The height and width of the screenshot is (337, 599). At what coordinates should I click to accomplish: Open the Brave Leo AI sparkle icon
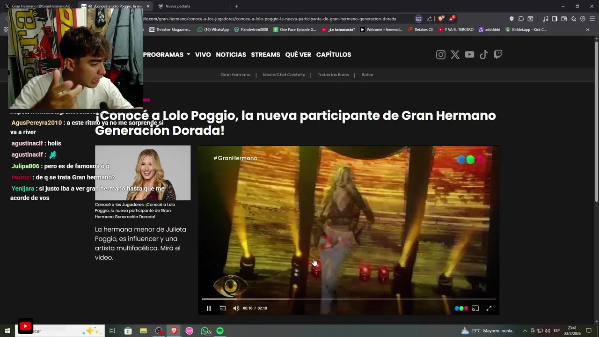point(573,19)
